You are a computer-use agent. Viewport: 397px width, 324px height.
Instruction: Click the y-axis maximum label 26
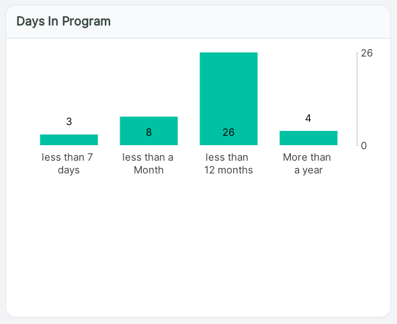tap(367, 53)
